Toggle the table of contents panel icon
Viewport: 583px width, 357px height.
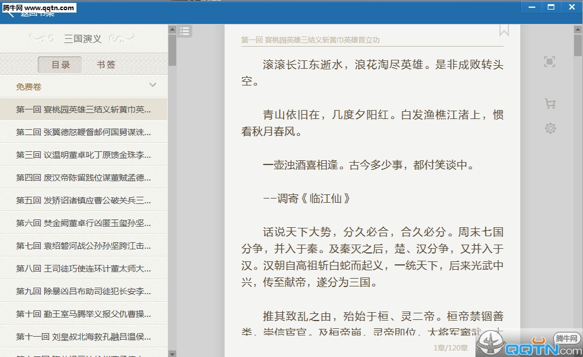click(x=185, y=31)
